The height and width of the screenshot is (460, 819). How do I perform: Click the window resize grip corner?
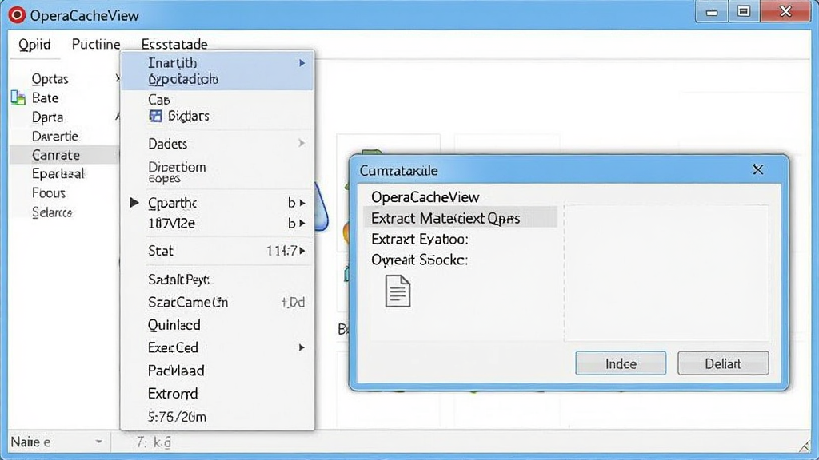click(x=805, y=446)
